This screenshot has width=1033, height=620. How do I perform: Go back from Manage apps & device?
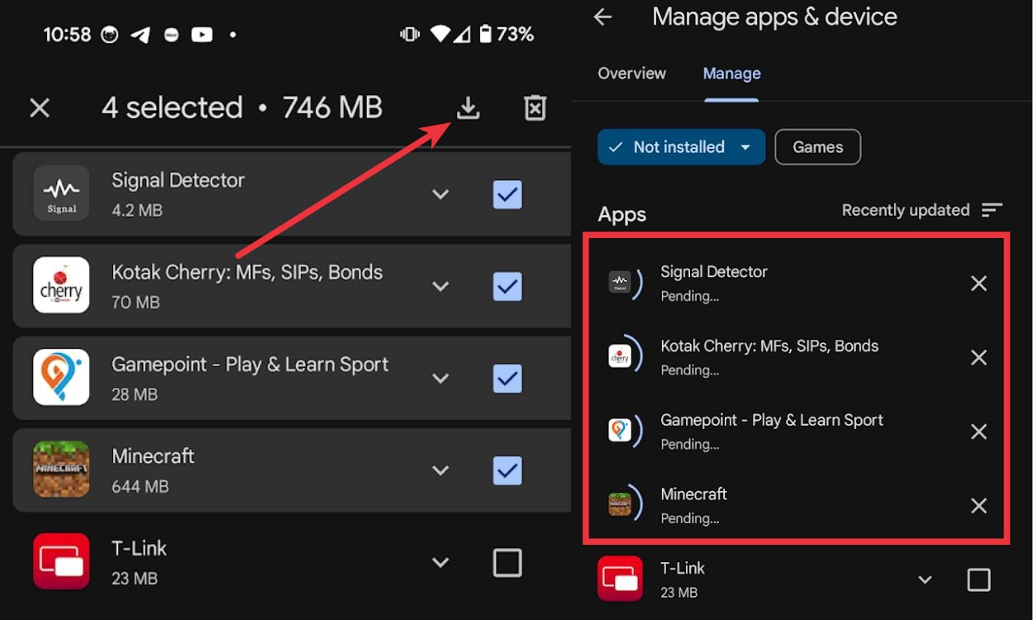tap(602, 17)
